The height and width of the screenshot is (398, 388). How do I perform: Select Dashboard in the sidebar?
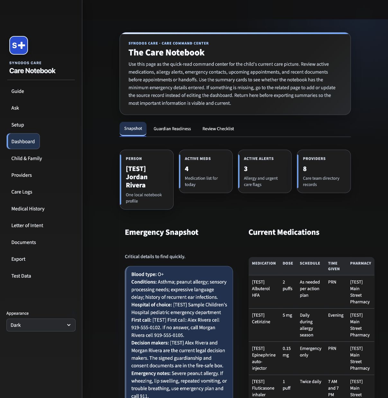pyautogui.click(x=23, y=141)
